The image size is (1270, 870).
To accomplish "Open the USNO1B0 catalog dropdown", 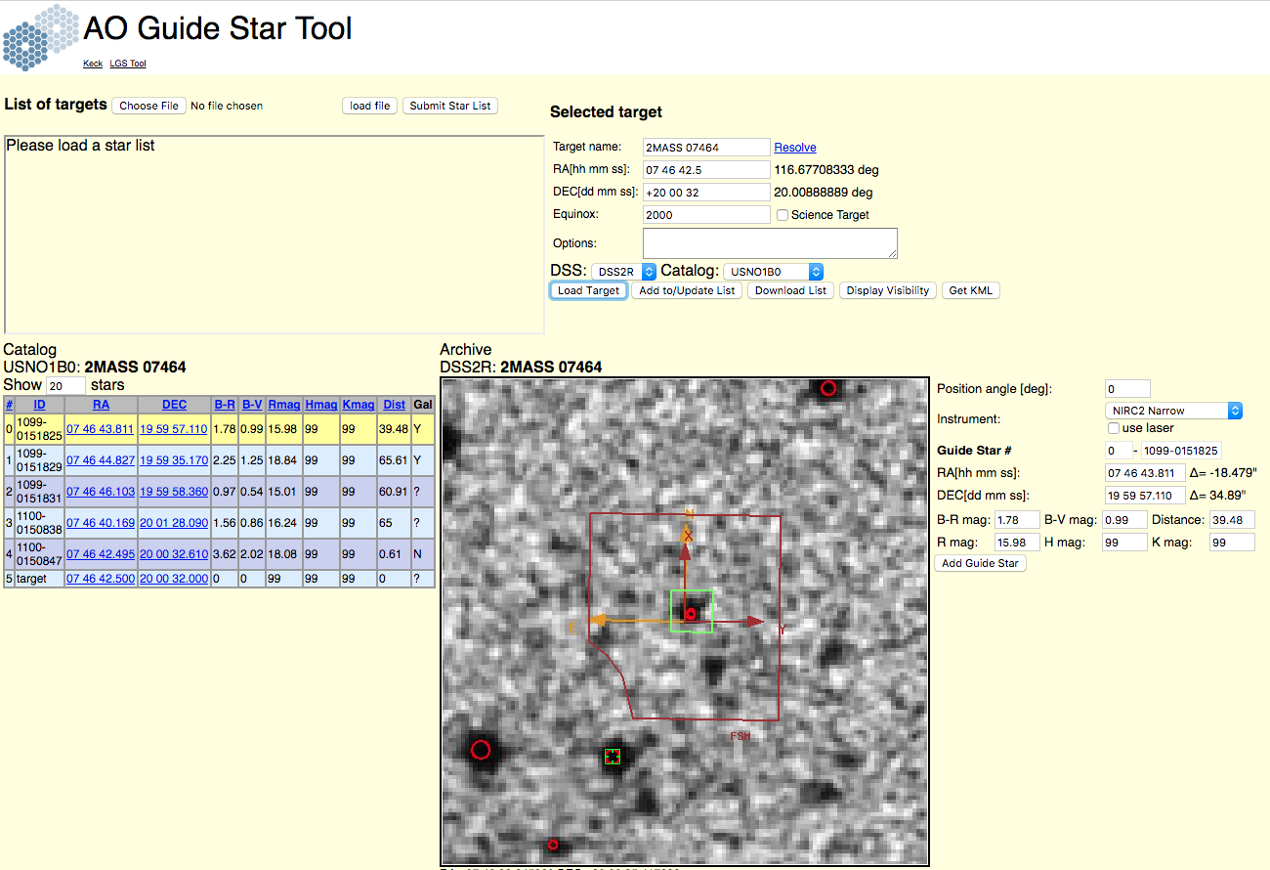I will tap(774, 272).
